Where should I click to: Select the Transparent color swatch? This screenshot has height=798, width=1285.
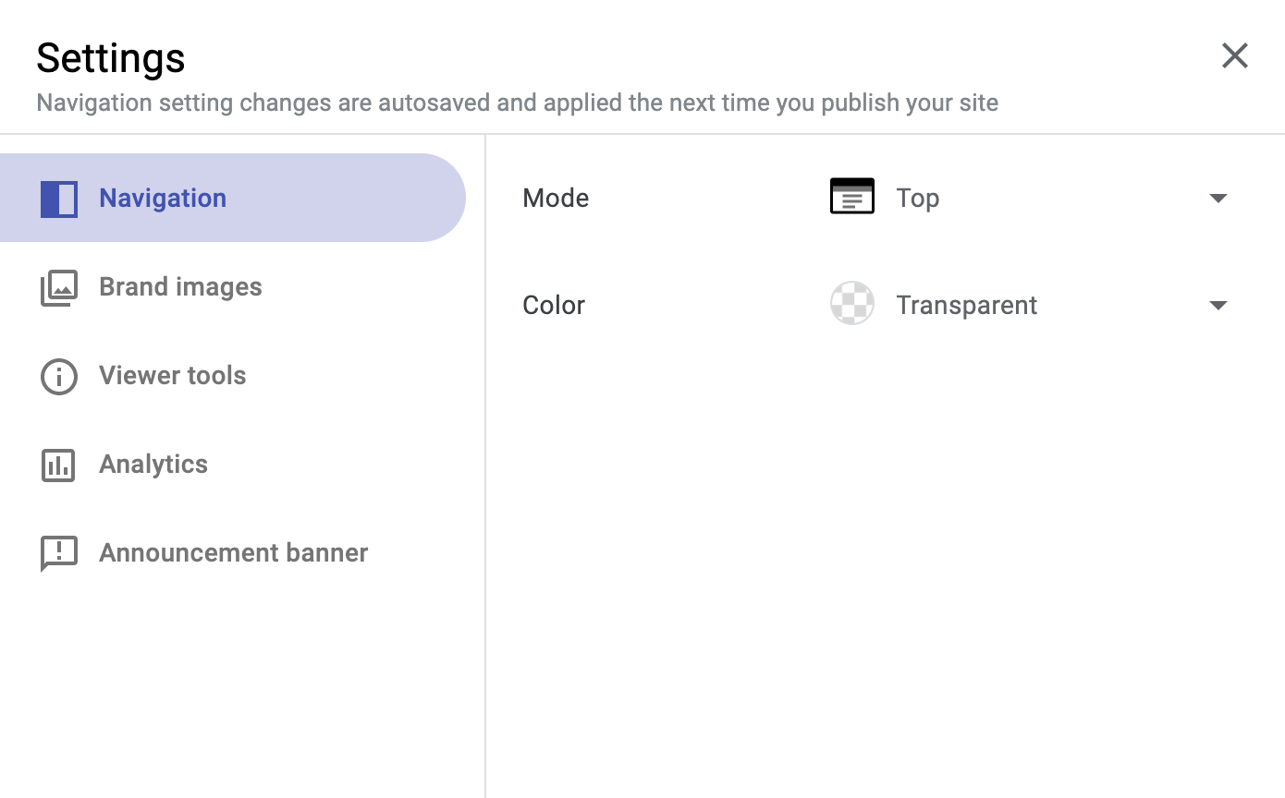[966, 305]
